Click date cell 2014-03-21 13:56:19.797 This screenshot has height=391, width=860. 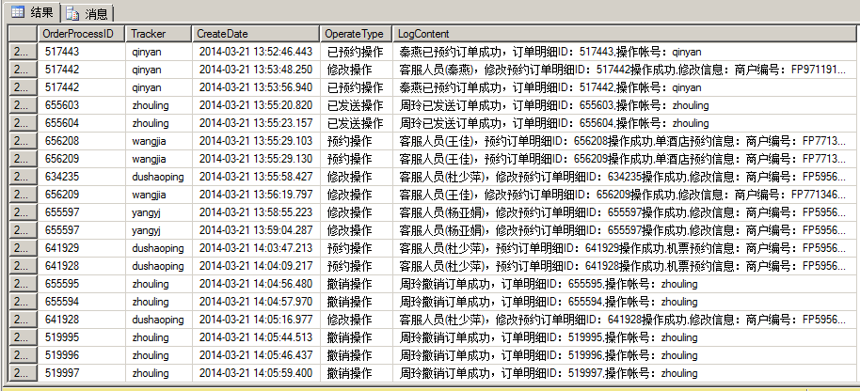tap(256, 195)
